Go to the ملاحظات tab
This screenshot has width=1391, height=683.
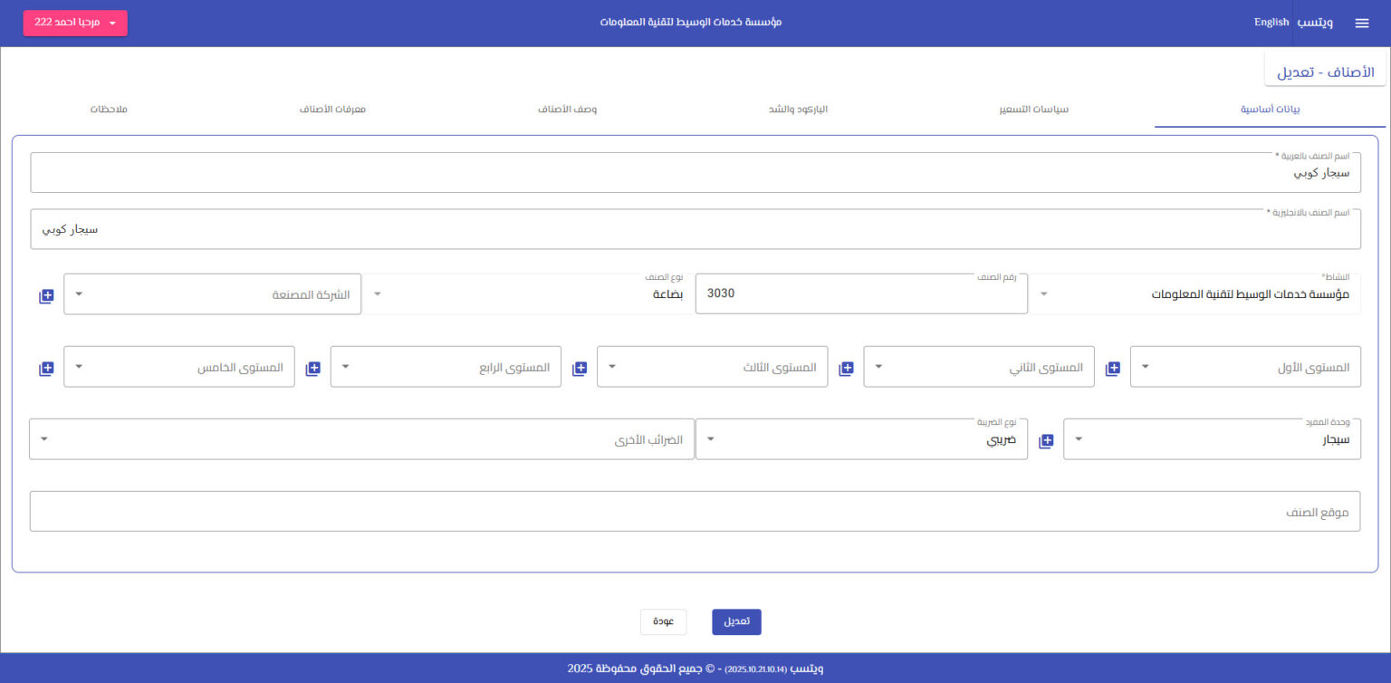[x=108, y=110]
